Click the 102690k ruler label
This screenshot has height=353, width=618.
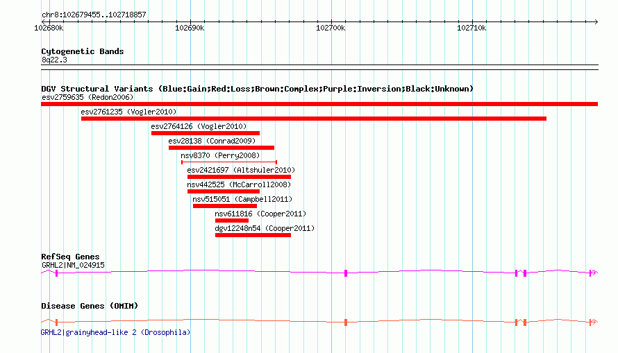[190, 28]
